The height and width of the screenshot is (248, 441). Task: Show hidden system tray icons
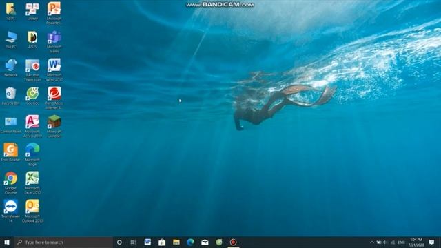372,242
